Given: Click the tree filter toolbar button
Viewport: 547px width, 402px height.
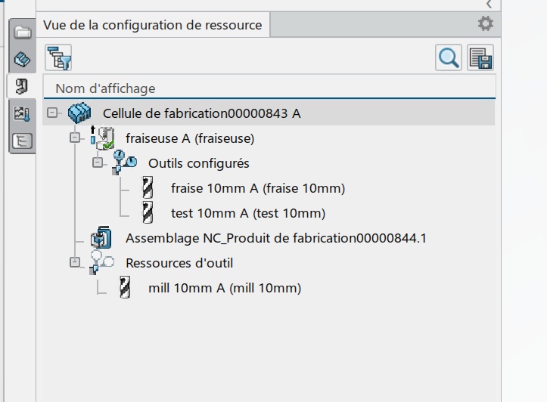Looking at the screenshot, I should [58, 58].
